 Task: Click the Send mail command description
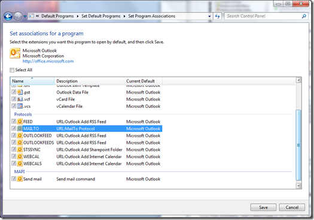75,179
